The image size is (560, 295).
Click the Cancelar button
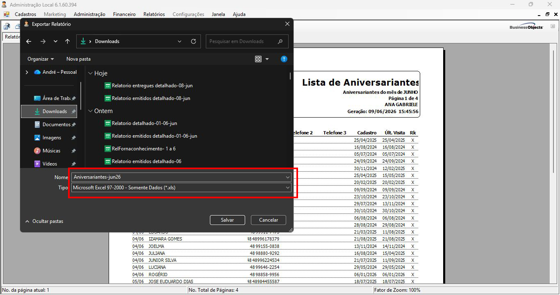point(269,220)
